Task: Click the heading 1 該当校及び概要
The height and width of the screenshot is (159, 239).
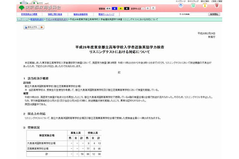Action: pos(36,78)
